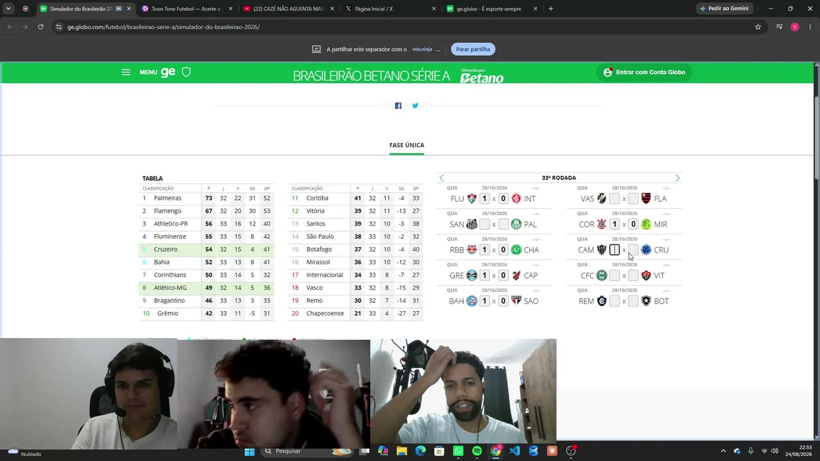820x461 pixels.
Task: Click the shield crest icon beside ge logo
Action: [x=186, y=72]
